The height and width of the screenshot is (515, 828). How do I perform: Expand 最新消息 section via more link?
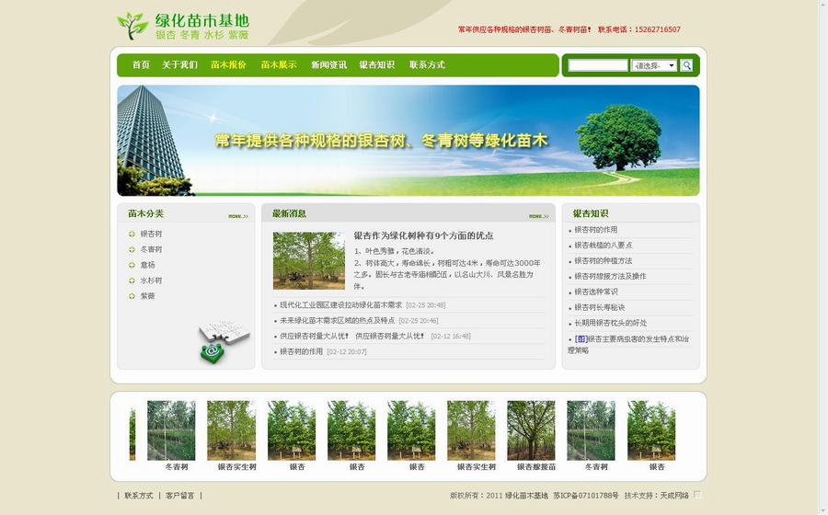(538, 216)
